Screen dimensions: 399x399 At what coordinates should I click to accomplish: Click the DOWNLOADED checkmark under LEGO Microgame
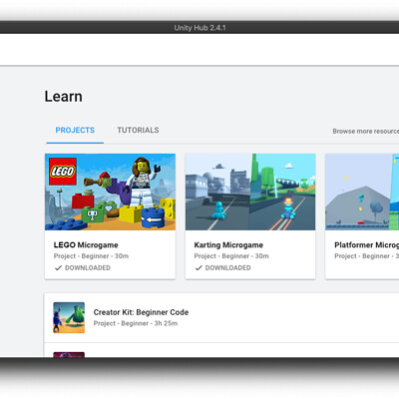pyautogui.click(x=58, y=267)
